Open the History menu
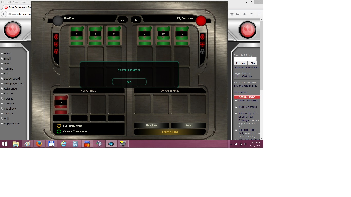351x197 pixels. pos(24,2)
